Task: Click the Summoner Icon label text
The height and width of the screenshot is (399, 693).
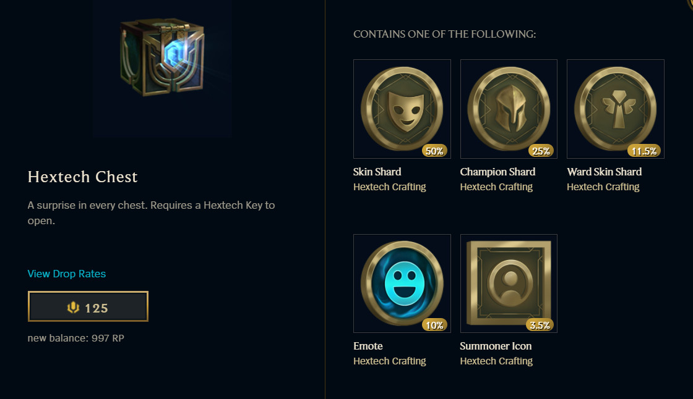Action: [496, 346]
